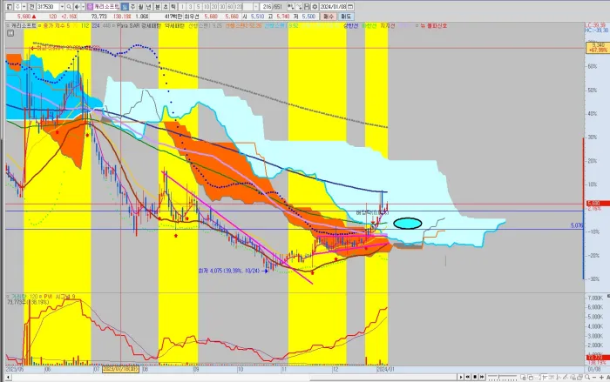Choose the 120 interval button
This screenshot has width=610, height=382.
238,7
